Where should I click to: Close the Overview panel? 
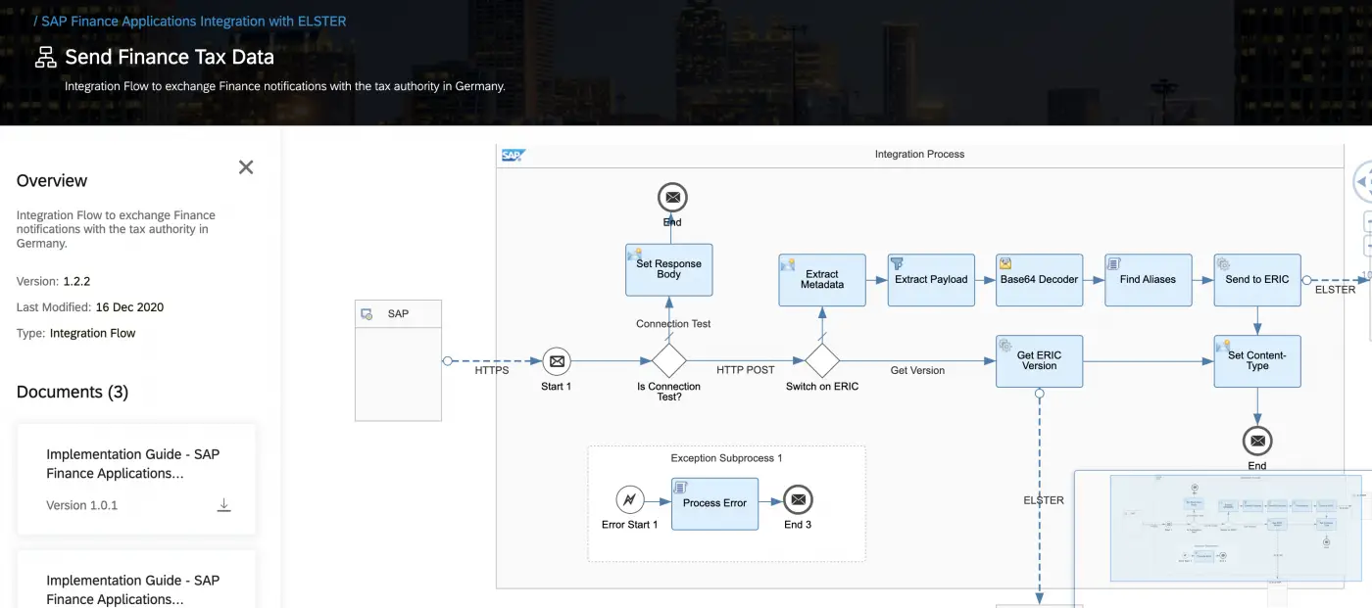(x=246, y=167)
